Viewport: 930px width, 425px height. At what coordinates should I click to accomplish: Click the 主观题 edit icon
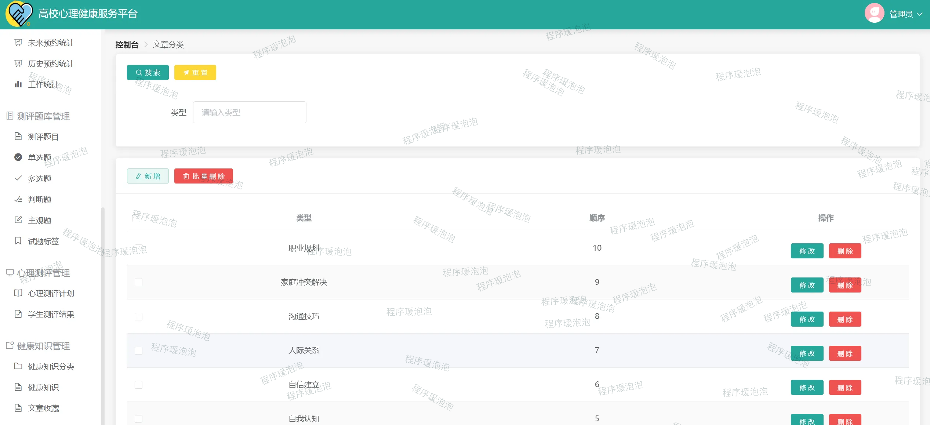pos(18,220)
